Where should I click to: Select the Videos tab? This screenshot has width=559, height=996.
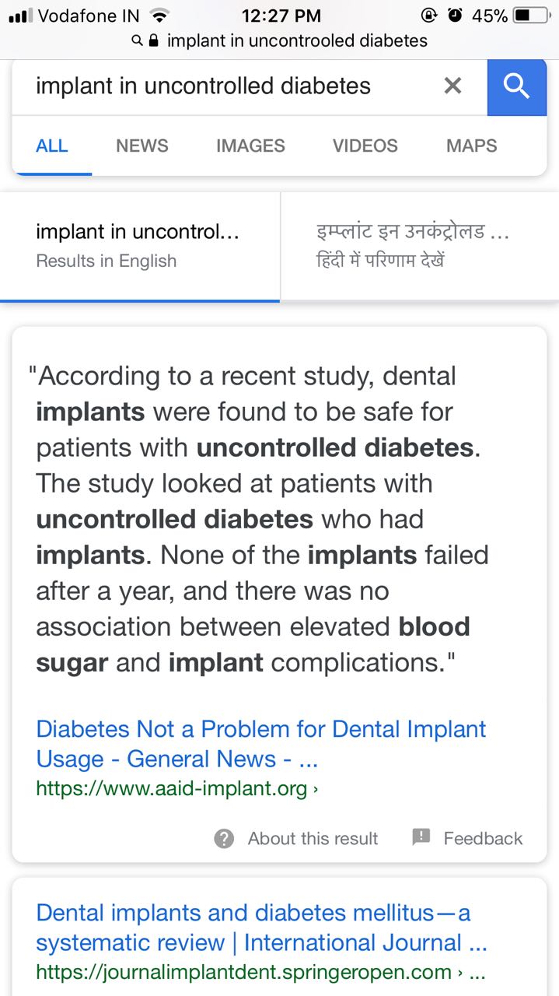(x=365, y=146)
